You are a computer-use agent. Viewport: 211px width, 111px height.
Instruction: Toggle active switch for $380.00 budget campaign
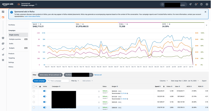[45, 107]
